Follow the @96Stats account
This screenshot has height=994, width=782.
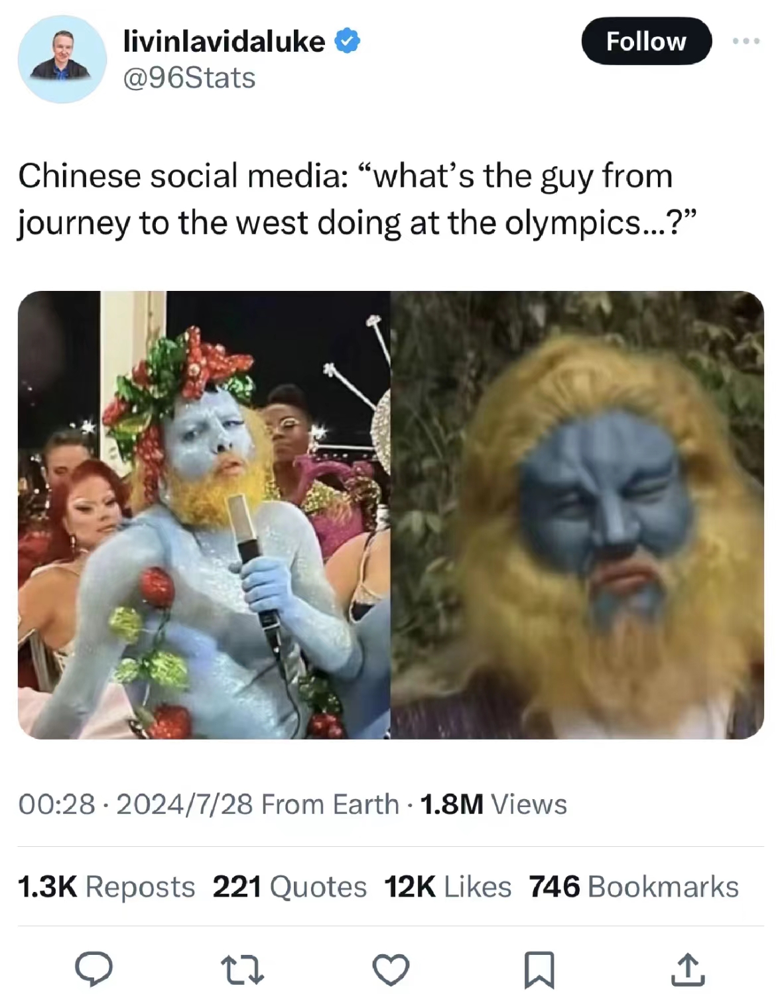pyautogui.click(x=646, y=41)
